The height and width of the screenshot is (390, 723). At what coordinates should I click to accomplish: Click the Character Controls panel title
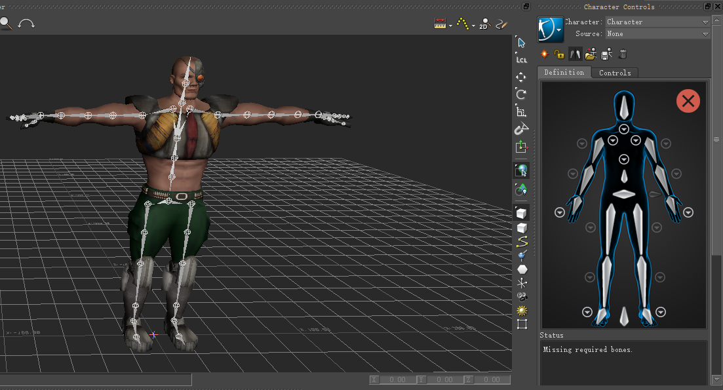[x=619, y=7]
